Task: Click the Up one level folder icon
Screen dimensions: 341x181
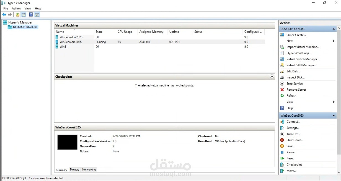Action: (18, 15)
